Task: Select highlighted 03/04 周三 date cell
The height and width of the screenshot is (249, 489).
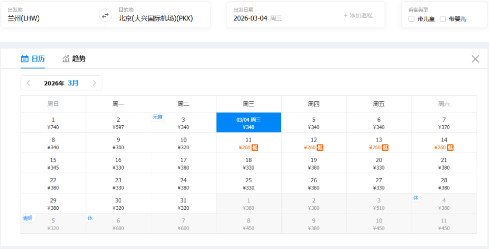Action: [249, 123]
